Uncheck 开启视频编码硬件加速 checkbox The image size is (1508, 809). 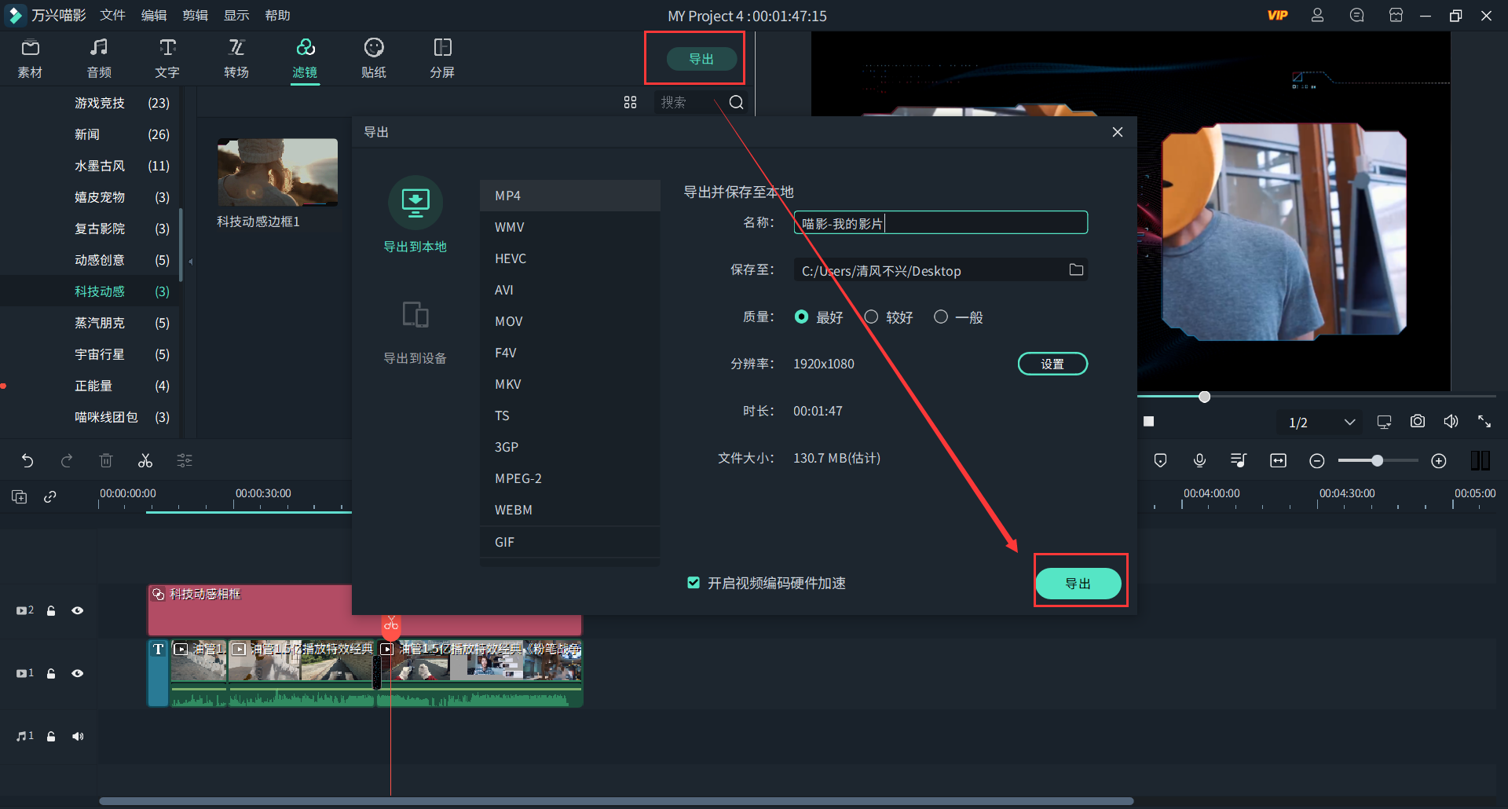pyautogui.click(x=694, y=582)
